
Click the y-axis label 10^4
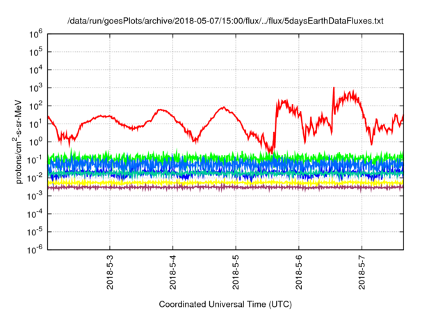click(x=35, y=70)
